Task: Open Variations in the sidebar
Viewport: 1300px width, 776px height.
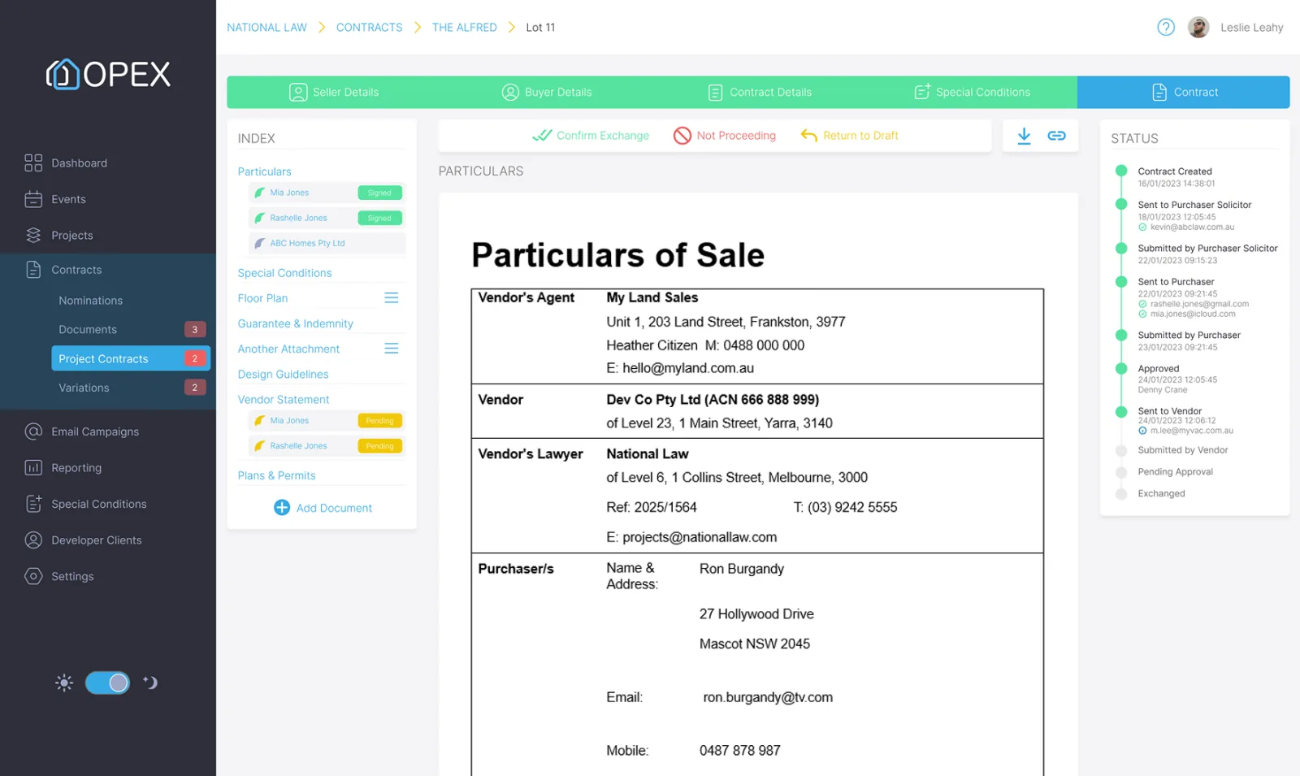Action: click(x=84, y=388)
